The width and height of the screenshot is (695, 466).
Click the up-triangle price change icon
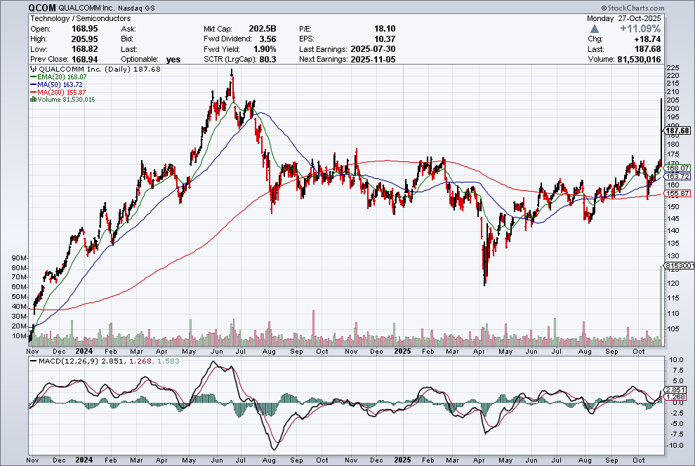594,29
